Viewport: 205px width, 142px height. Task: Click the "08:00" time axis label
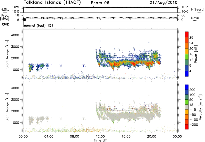click(x=75, y=137)
